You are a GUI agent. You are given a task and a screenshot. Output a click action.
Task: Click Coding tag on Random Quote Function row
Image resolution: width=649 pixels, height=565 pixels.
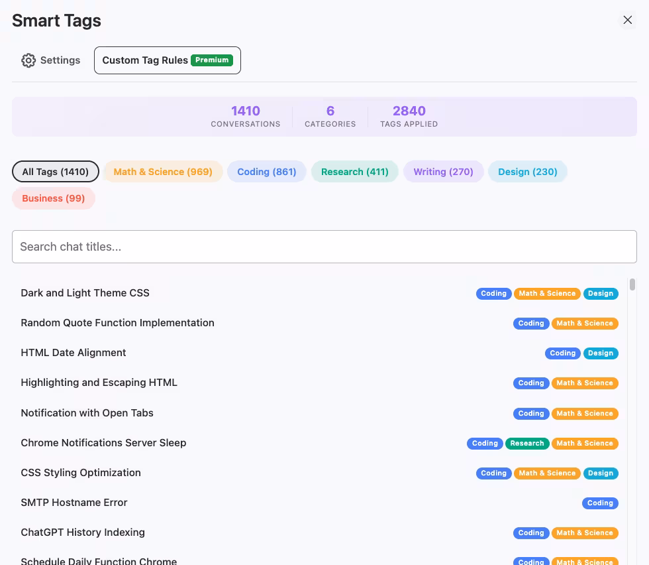coord(531,324)
